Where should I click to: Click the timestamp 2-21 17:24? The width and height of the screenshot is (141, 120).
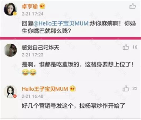(32, 14)
